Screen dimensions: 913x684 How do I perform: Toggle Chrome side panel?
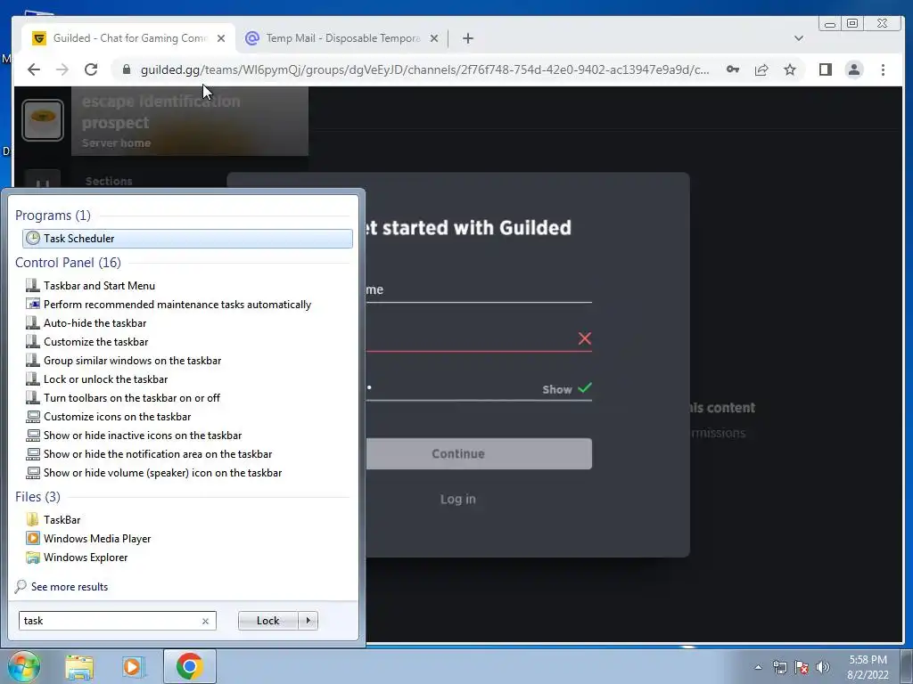tap(825, 69)
